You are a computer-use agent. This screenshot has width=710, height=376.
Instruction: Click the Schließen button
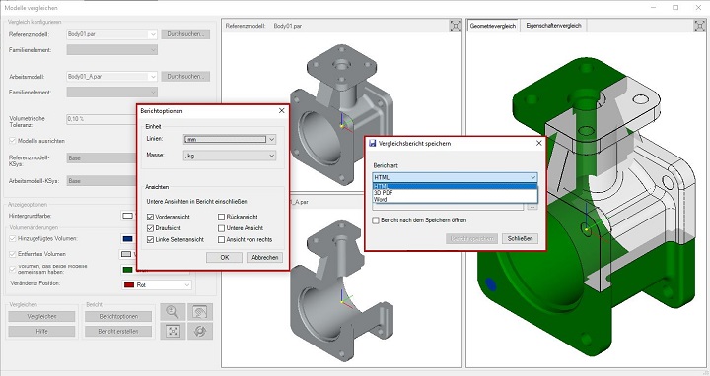coord(520,238)
